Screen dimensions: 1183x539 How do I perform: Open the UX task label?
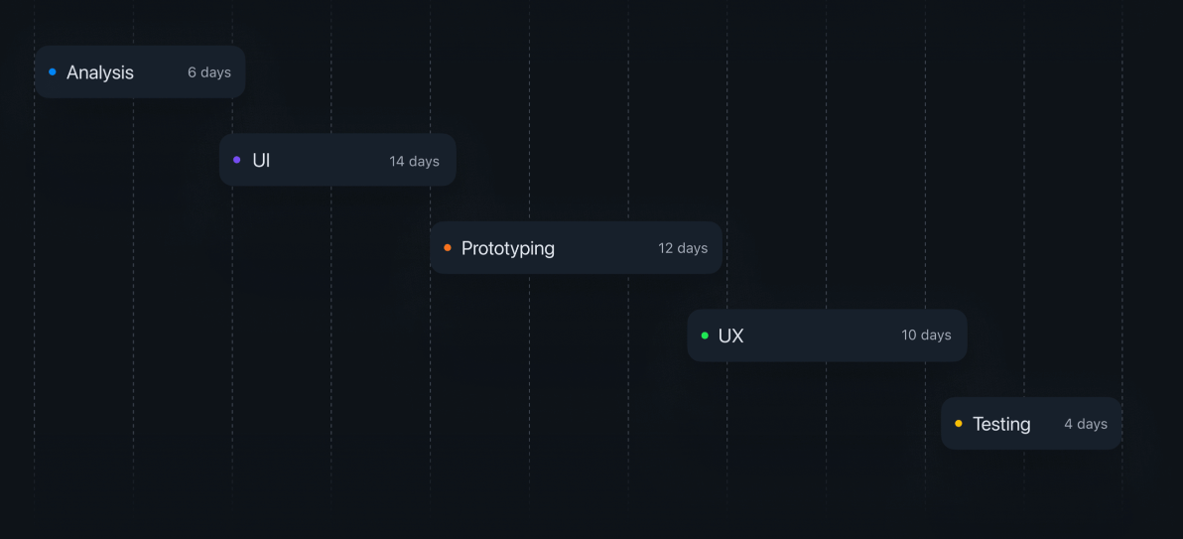[730, 337]
